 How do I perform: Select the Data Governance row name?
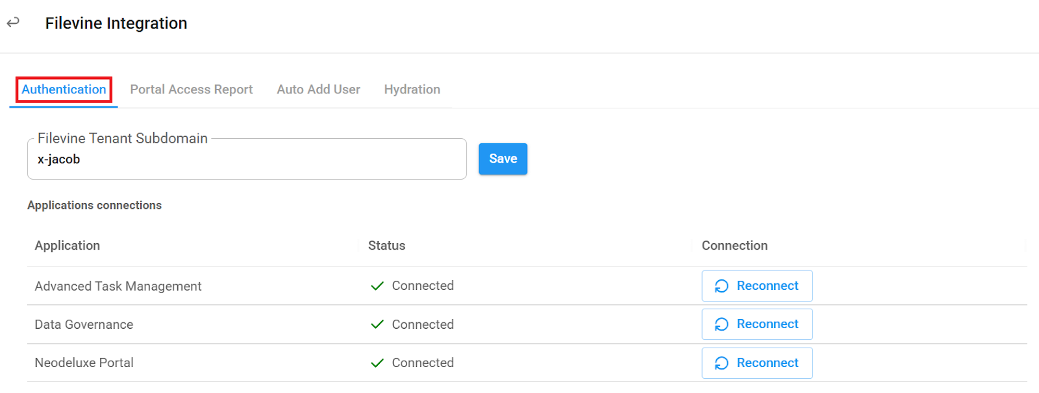[84, 324]
